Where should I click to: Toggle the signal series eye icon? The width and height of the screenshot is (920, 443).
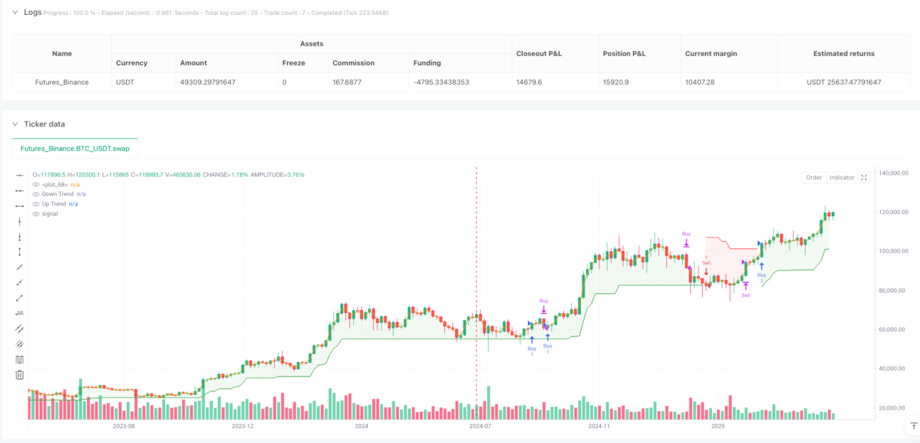point(35,213)
